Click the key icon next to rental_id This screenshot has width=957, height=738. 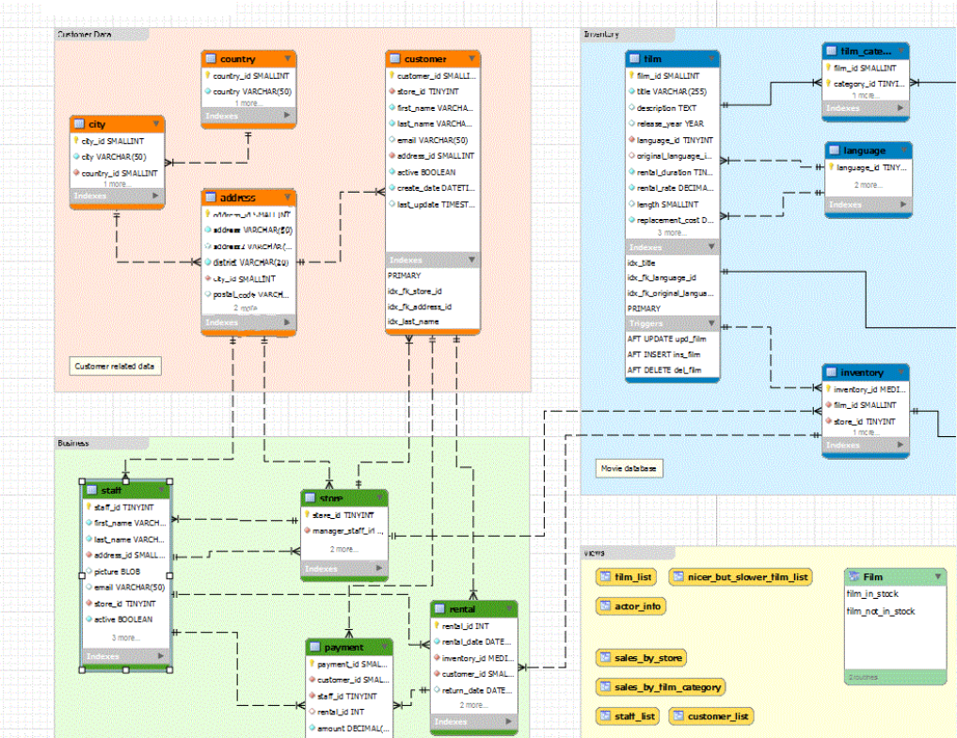coord(437,624)
